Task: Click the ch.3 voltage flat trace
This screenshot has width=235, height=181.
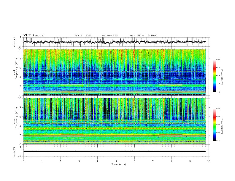Action: coord(114,151)
